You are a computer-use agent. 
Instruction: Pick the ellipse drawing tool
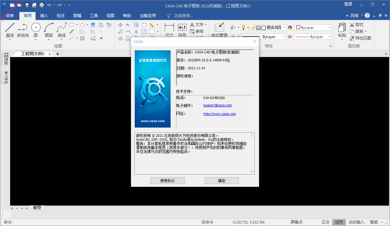pos(82,25)
